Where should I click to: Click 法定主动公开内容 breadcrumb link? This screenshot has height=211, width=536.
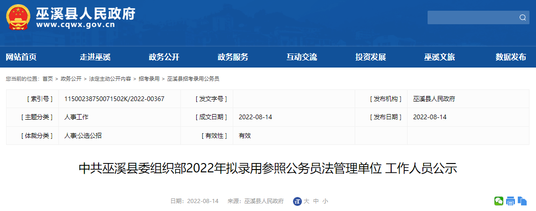(x=110, y=79)
